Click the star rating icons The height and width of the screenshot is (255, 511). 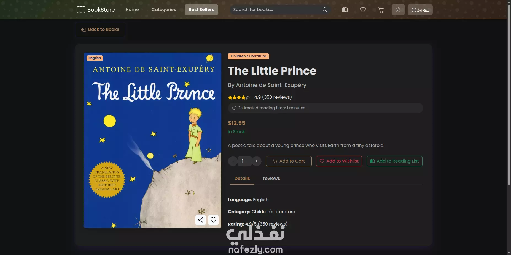tap(239, 97)
